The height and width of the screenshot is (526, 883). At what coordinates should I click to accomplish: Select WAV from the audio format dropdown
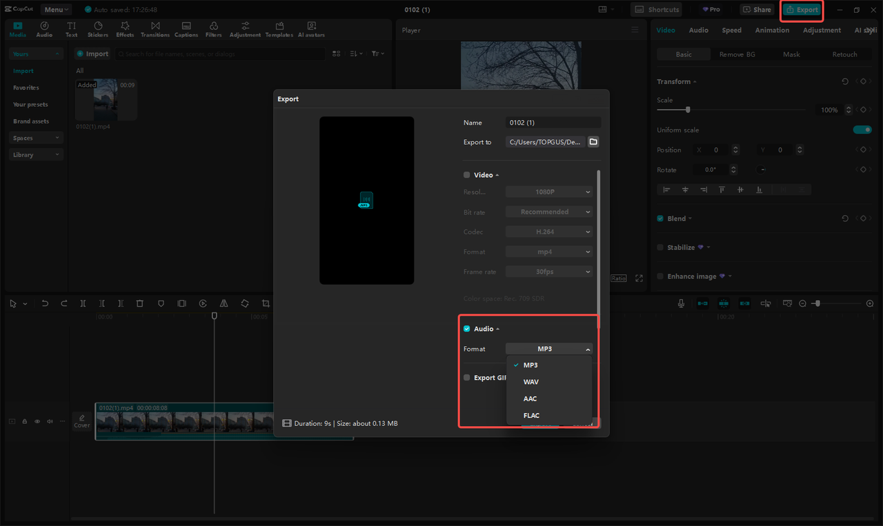tap(530, 381)
